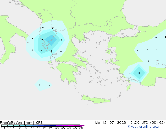The height and width of the screenshot is (129, 166).
Task: Click the '50' legend label
Action: point(81,128)
